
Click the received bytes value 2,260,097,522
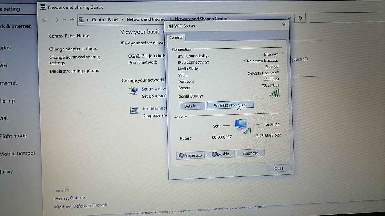point(269,135)
